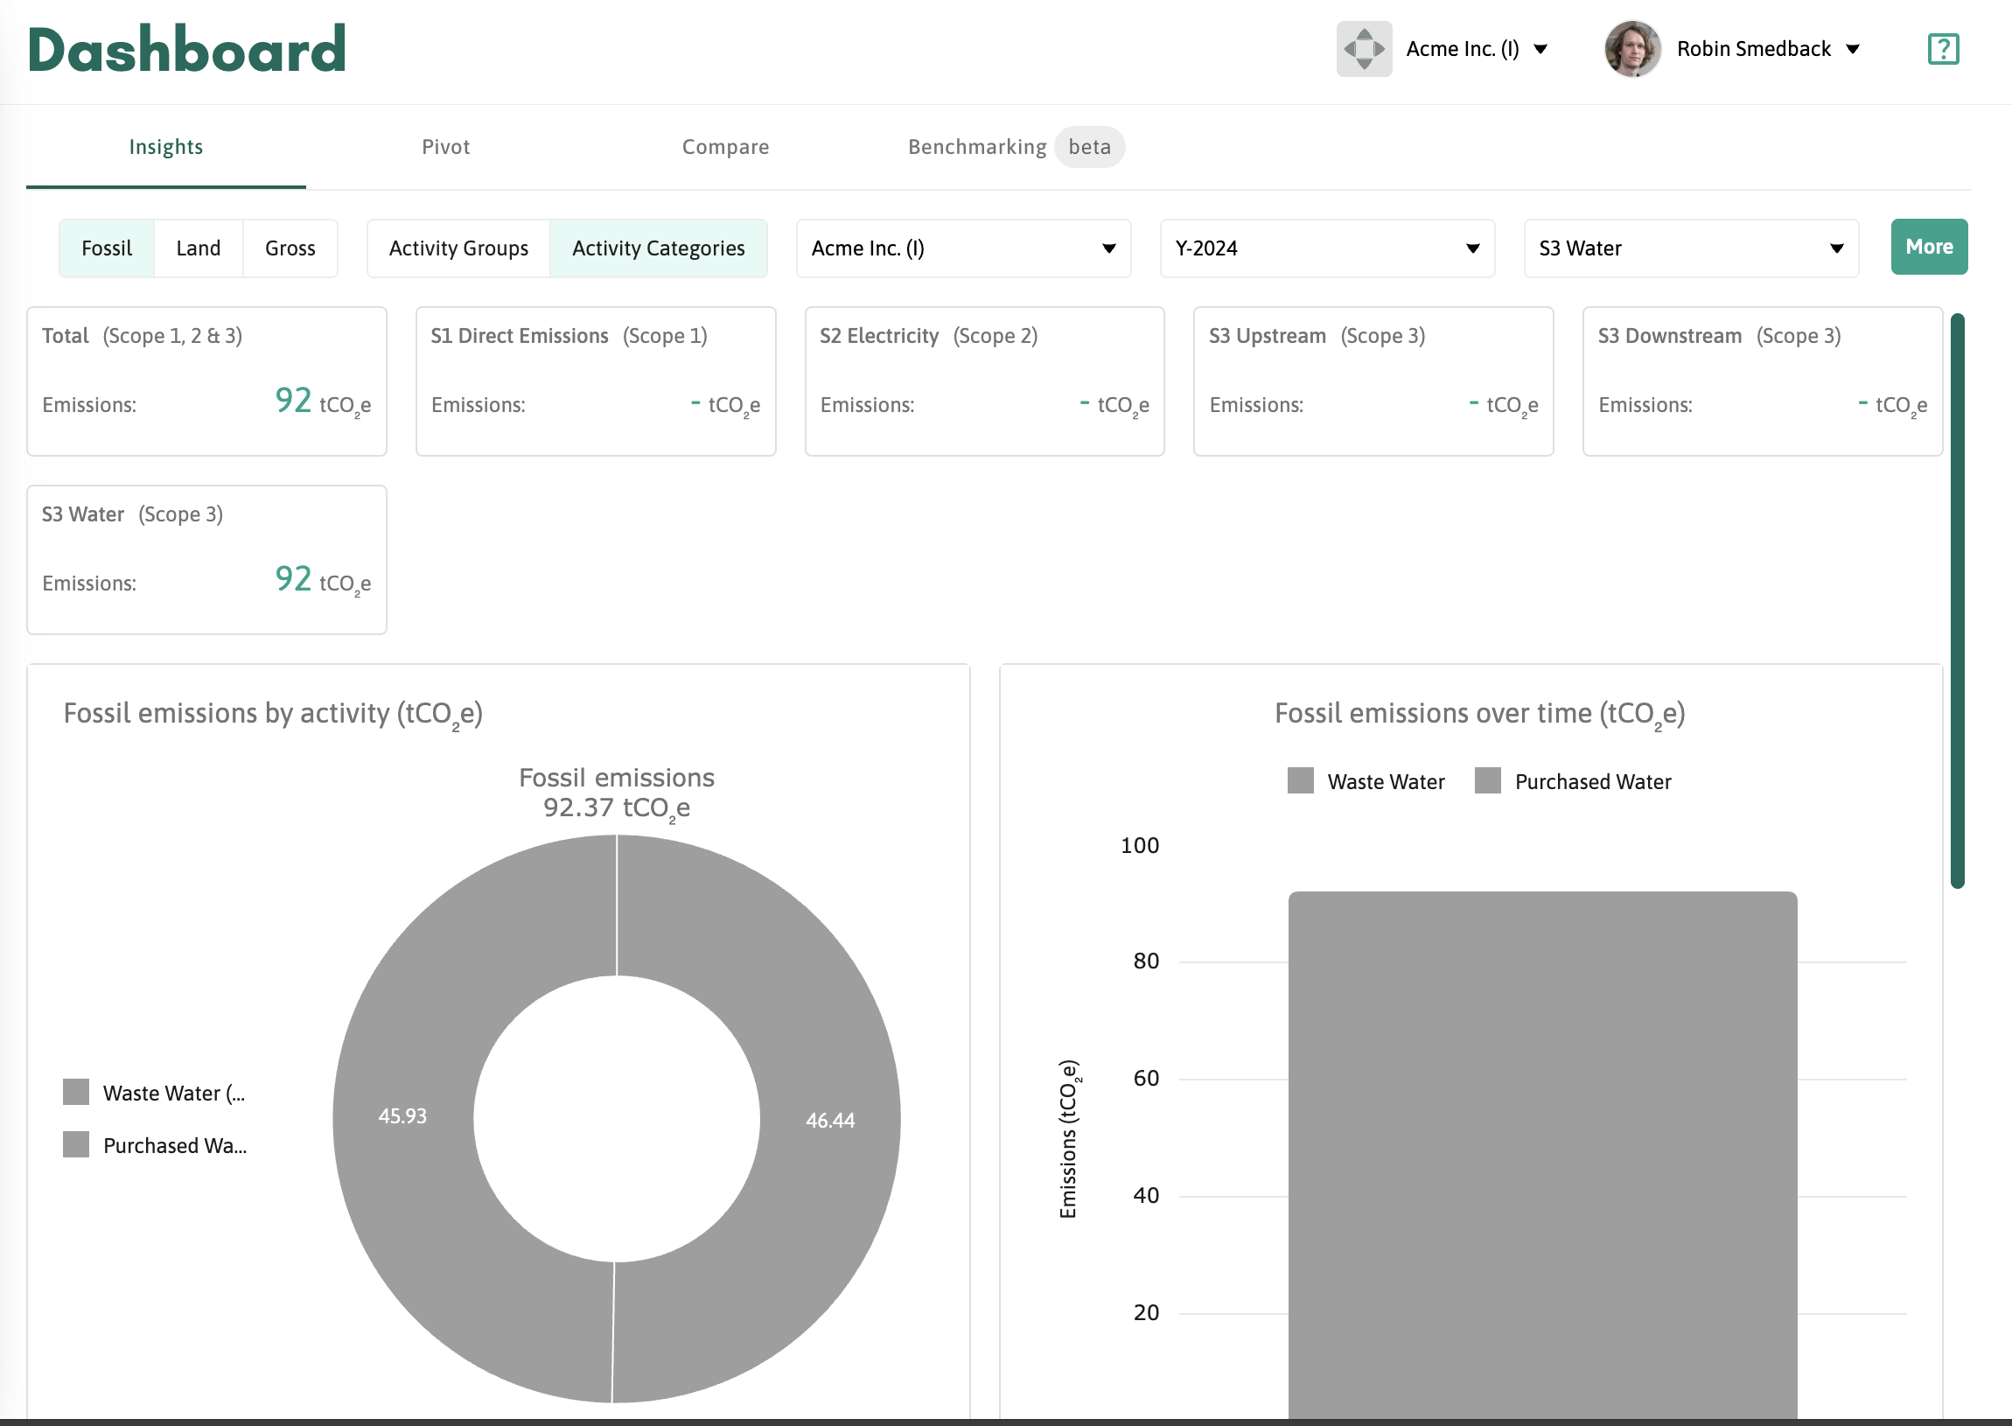Select the Fossil emissions toggle
The width and height of the screenshot is (2012, 1426).
[107, 248]
